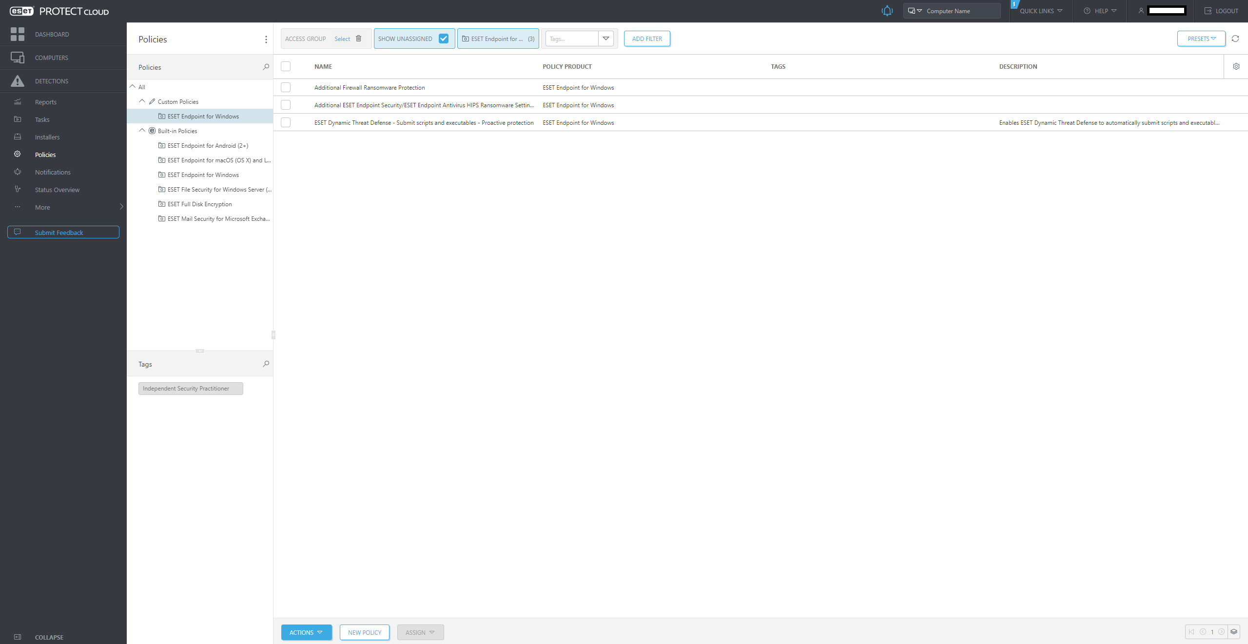
Task: Collapse the sidebar using Collapse label
Action: point(49,637)
